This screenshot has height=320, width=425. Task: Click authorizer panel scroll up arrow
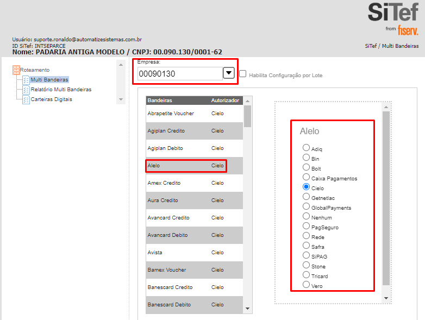coord(386,107)
